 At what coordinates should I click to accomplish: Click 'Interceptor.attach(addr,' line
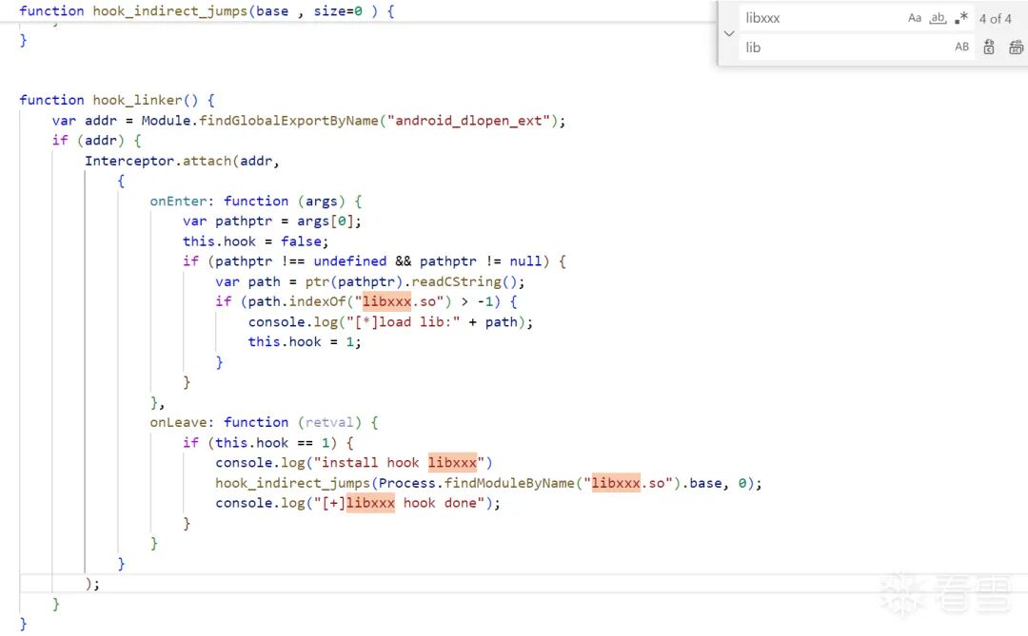pos(182,161)
